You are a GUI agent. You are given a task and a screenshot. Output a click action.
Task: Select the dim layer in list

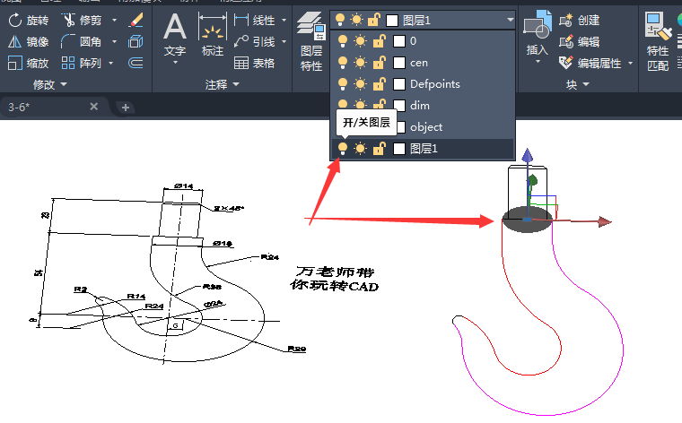[423, 106]
